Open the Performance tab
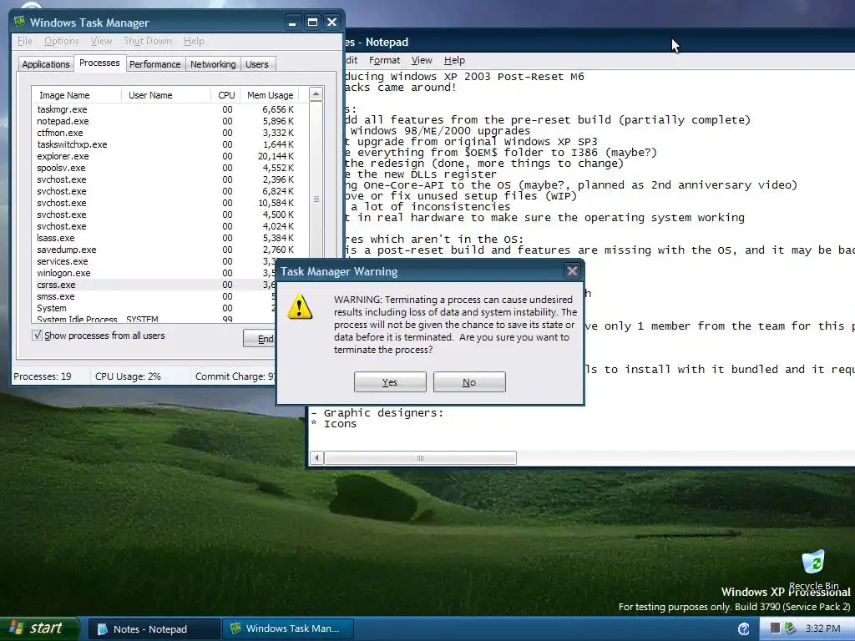855x641 pixels. click(x=154, y=64)
